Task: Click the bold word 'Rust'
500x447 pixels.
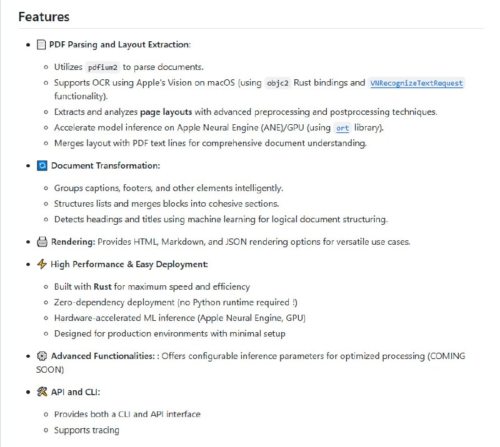Action: [102, 287]
